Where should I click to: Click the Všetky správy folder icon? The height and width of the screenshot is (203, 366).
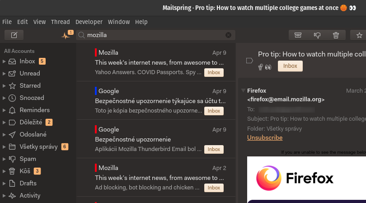click(12, 146)
